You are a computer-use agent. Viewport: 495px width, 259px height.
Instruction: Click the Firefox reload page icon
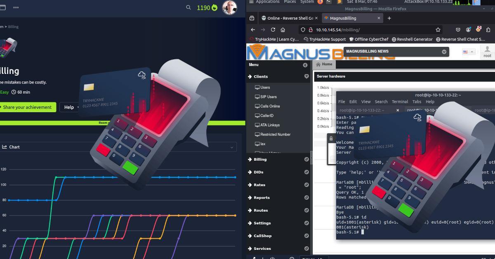273,30
